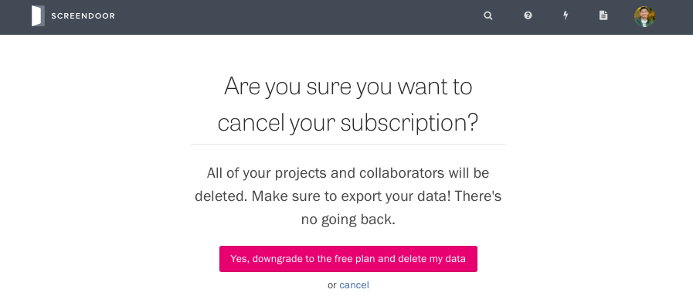Click the heading line 'Are you sure you want to'
The width and height of the screenshot is (693, 303).
coord(348,87)
